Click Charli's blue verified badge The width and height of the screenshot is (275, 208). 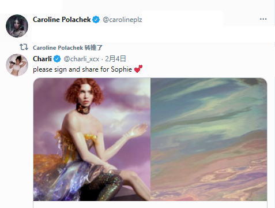(57, 59)
